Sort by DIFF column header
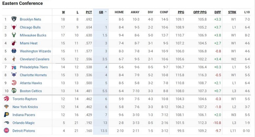255x137 pixels. [x=218, y=12]
